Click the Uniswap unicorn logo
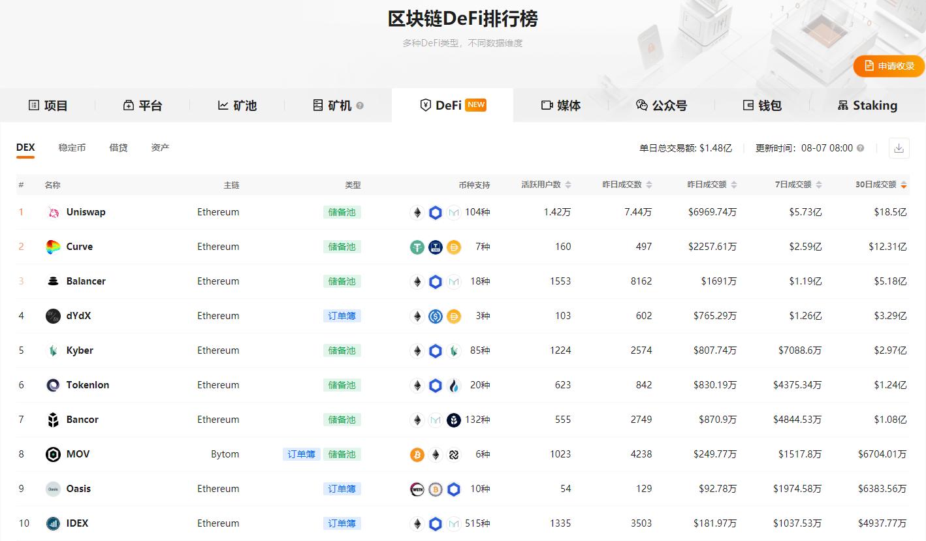 [52, 211]
